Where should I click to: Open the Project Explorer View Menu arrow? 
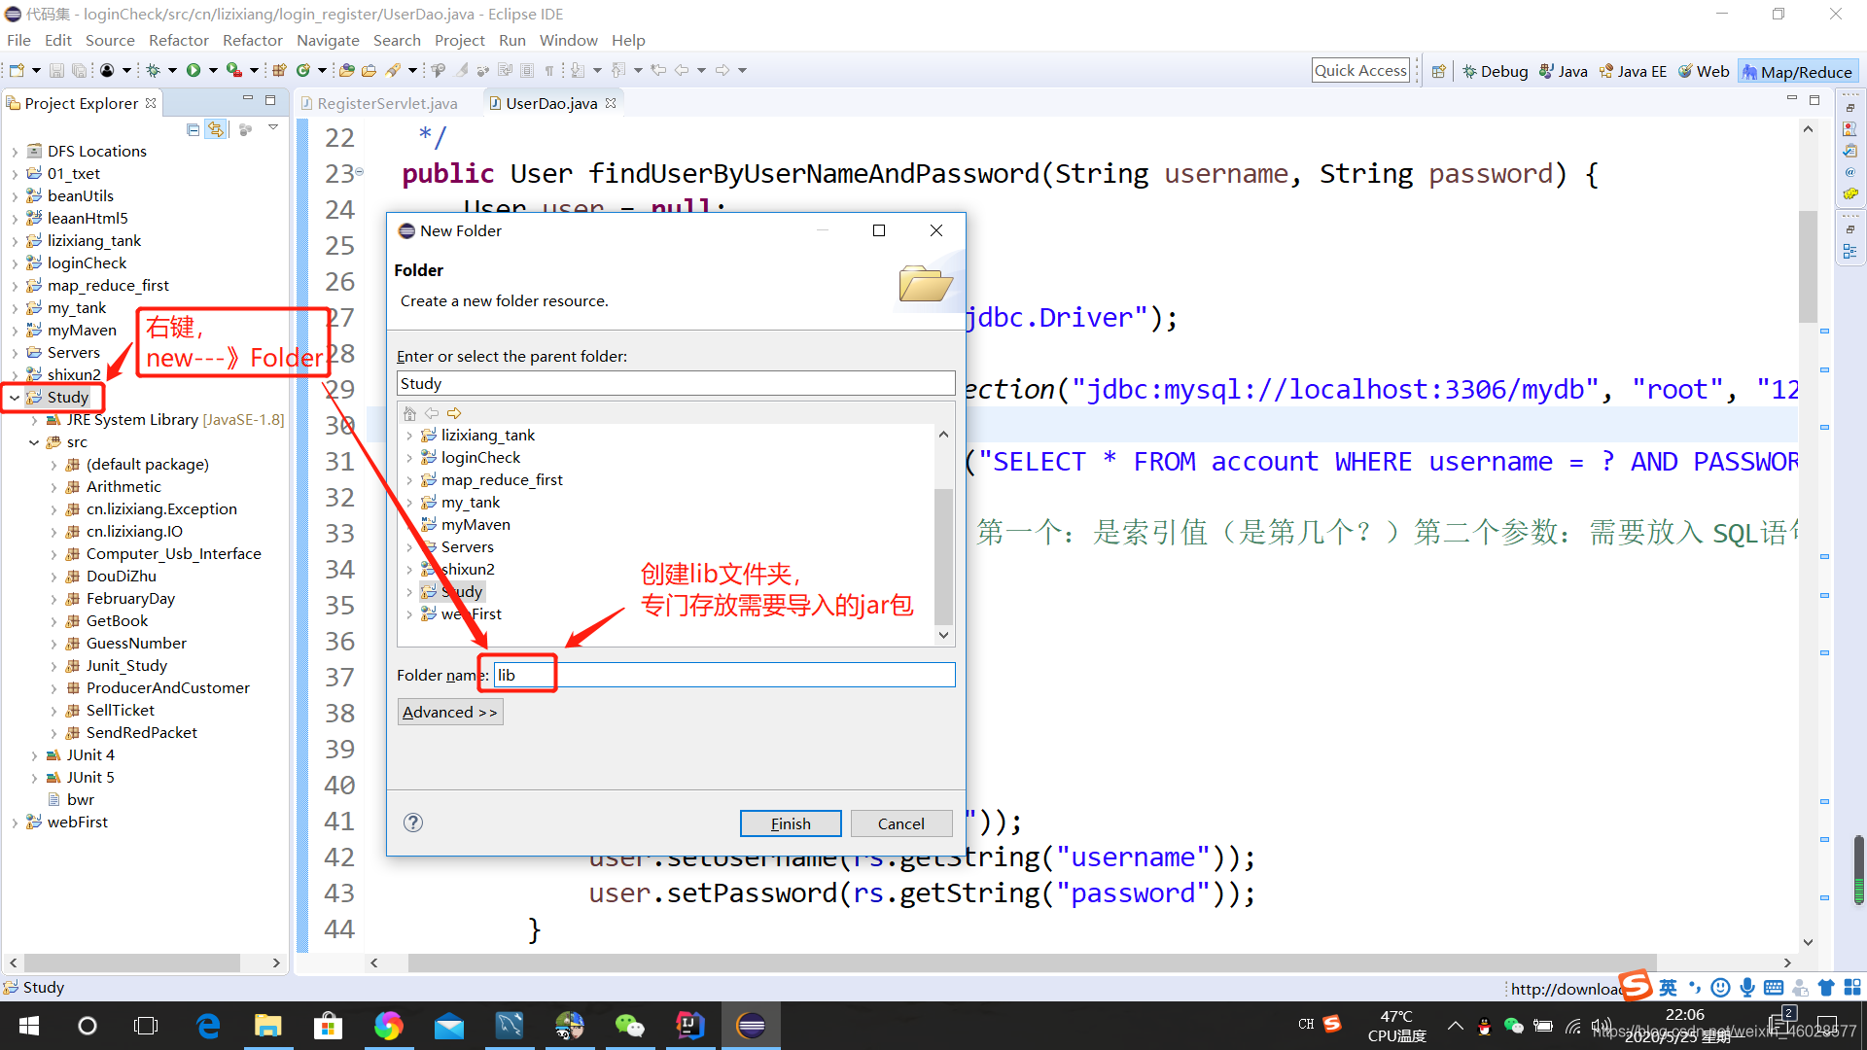tap(273, 127)
